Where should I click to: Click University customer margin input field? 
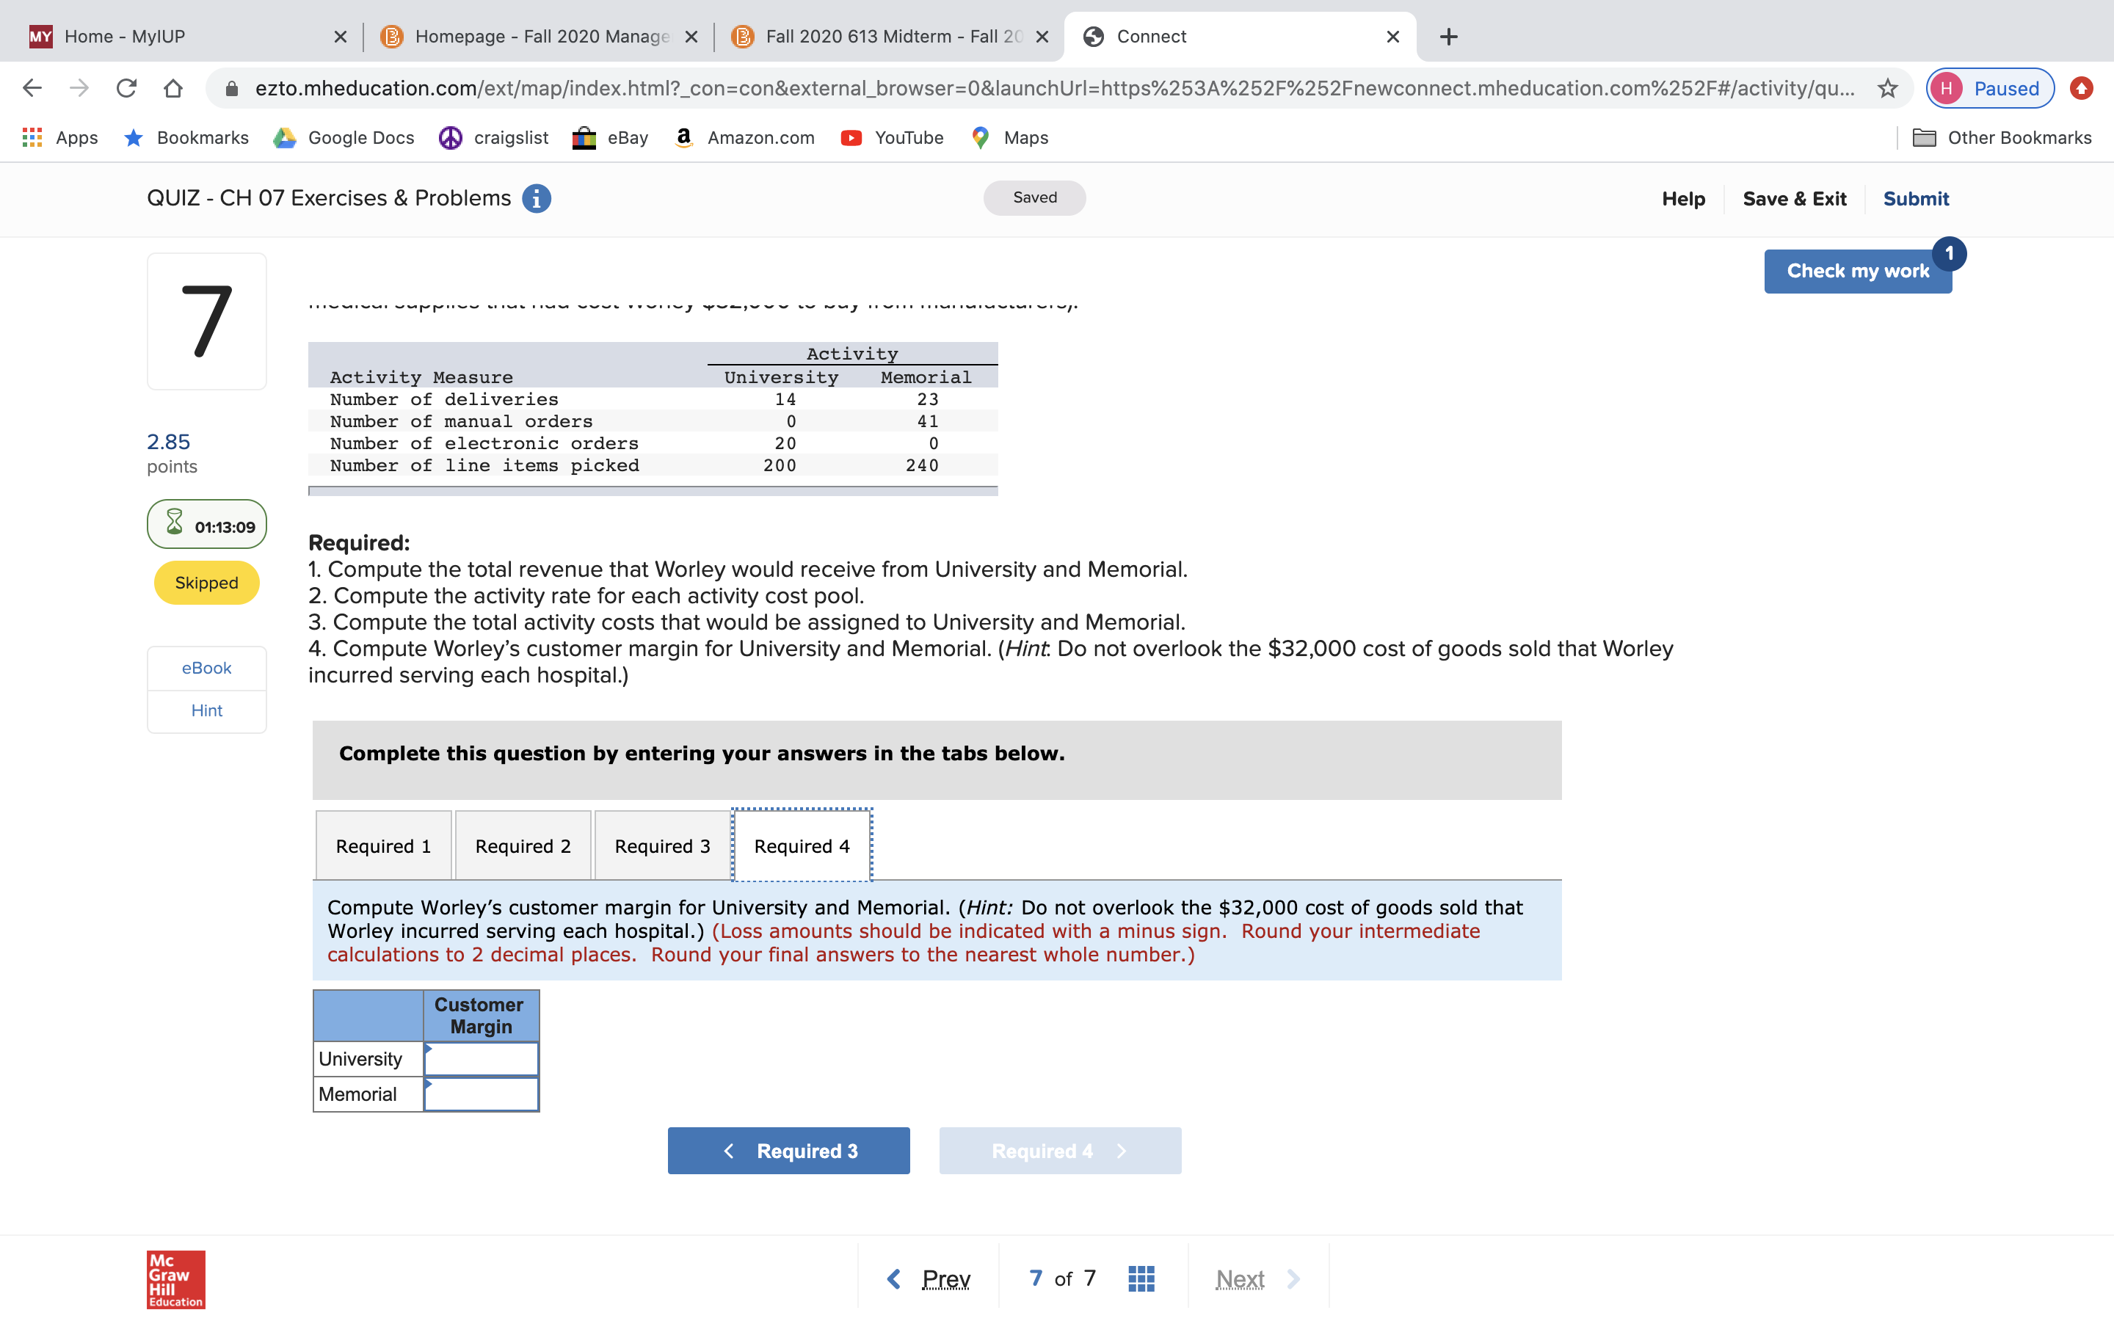pos(482,1059)
